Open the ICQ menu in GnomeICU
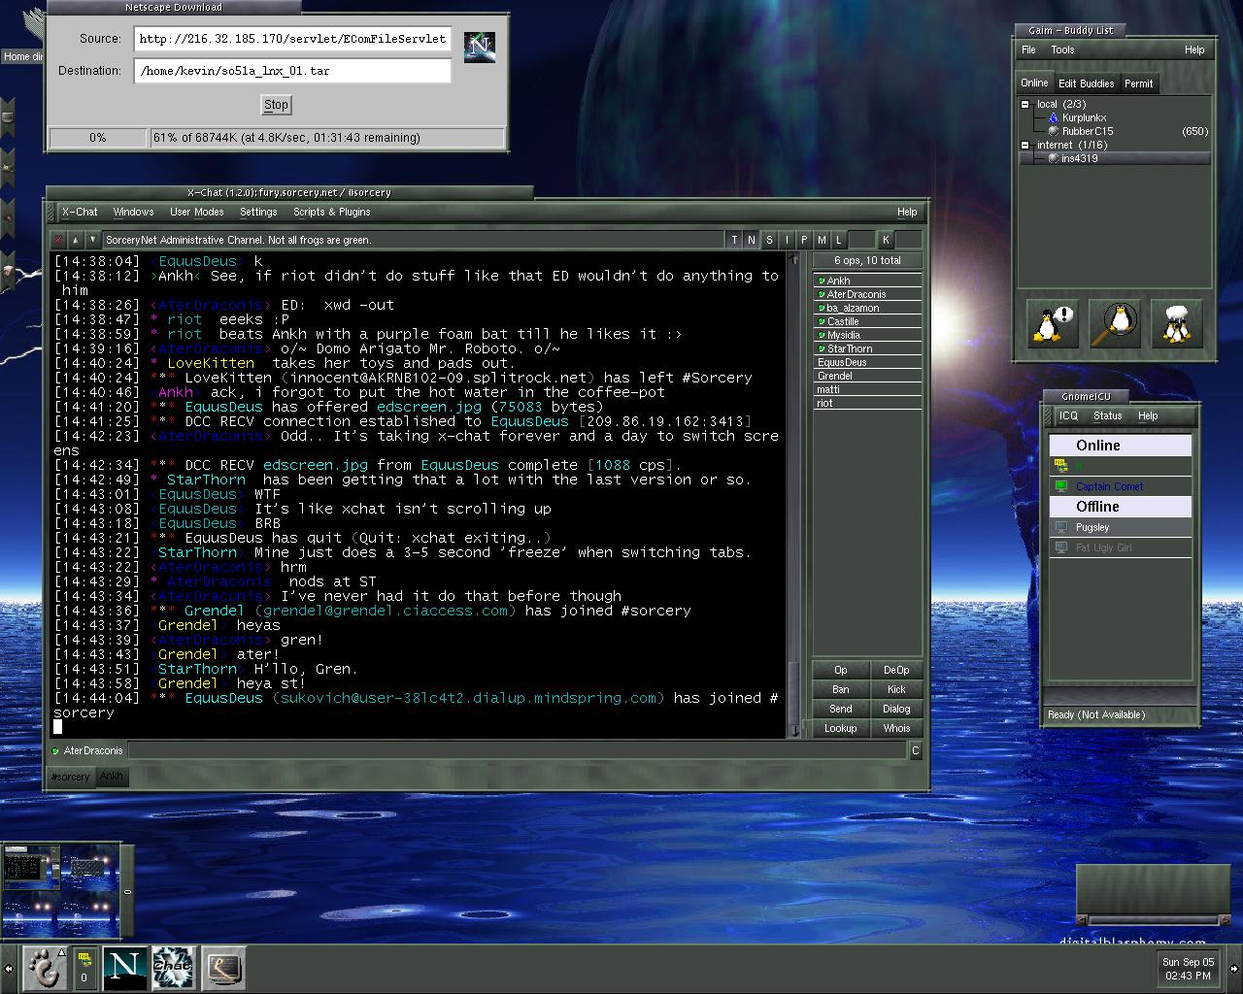Screen dimensions: 1243x994 pyautogui.click(x=1068, y=415)
